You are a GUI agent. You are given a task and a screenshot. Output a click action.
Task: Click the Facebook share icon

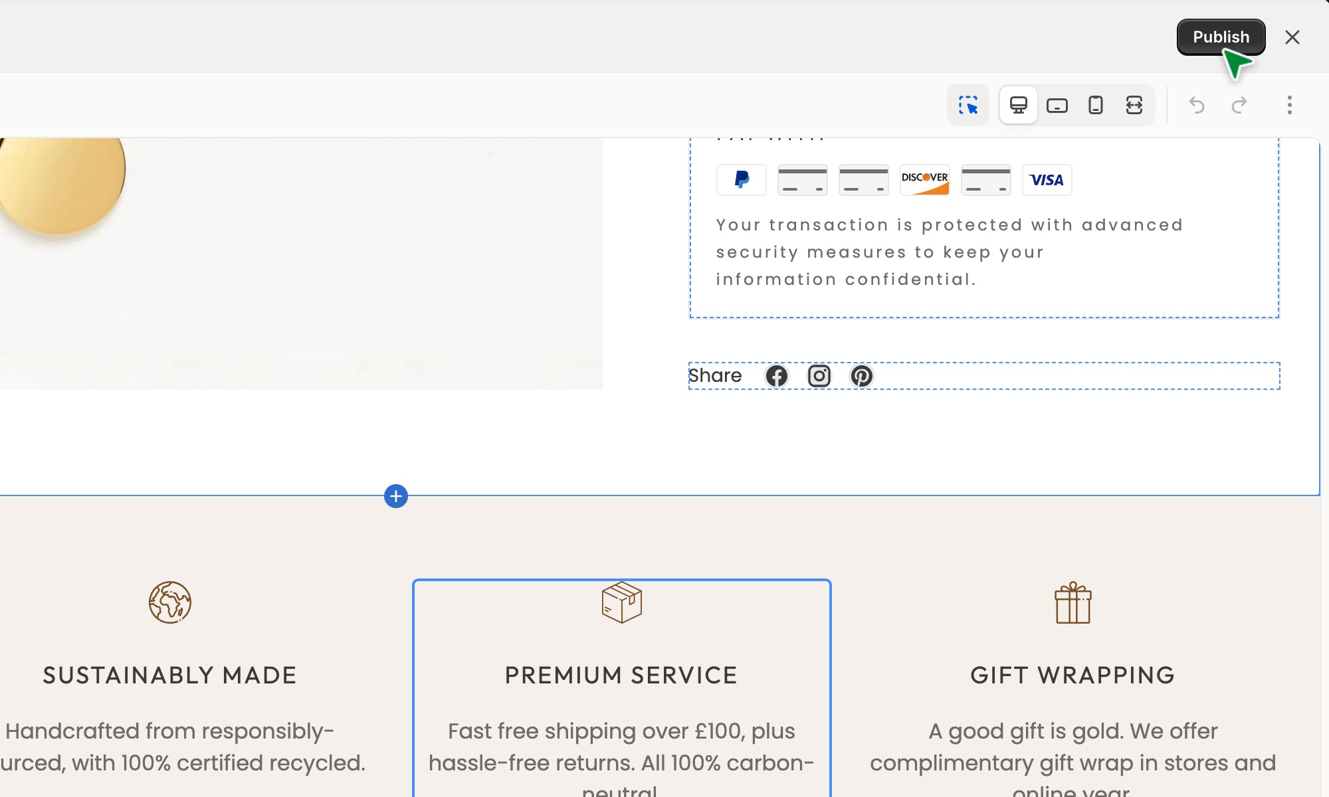[776, 376]
